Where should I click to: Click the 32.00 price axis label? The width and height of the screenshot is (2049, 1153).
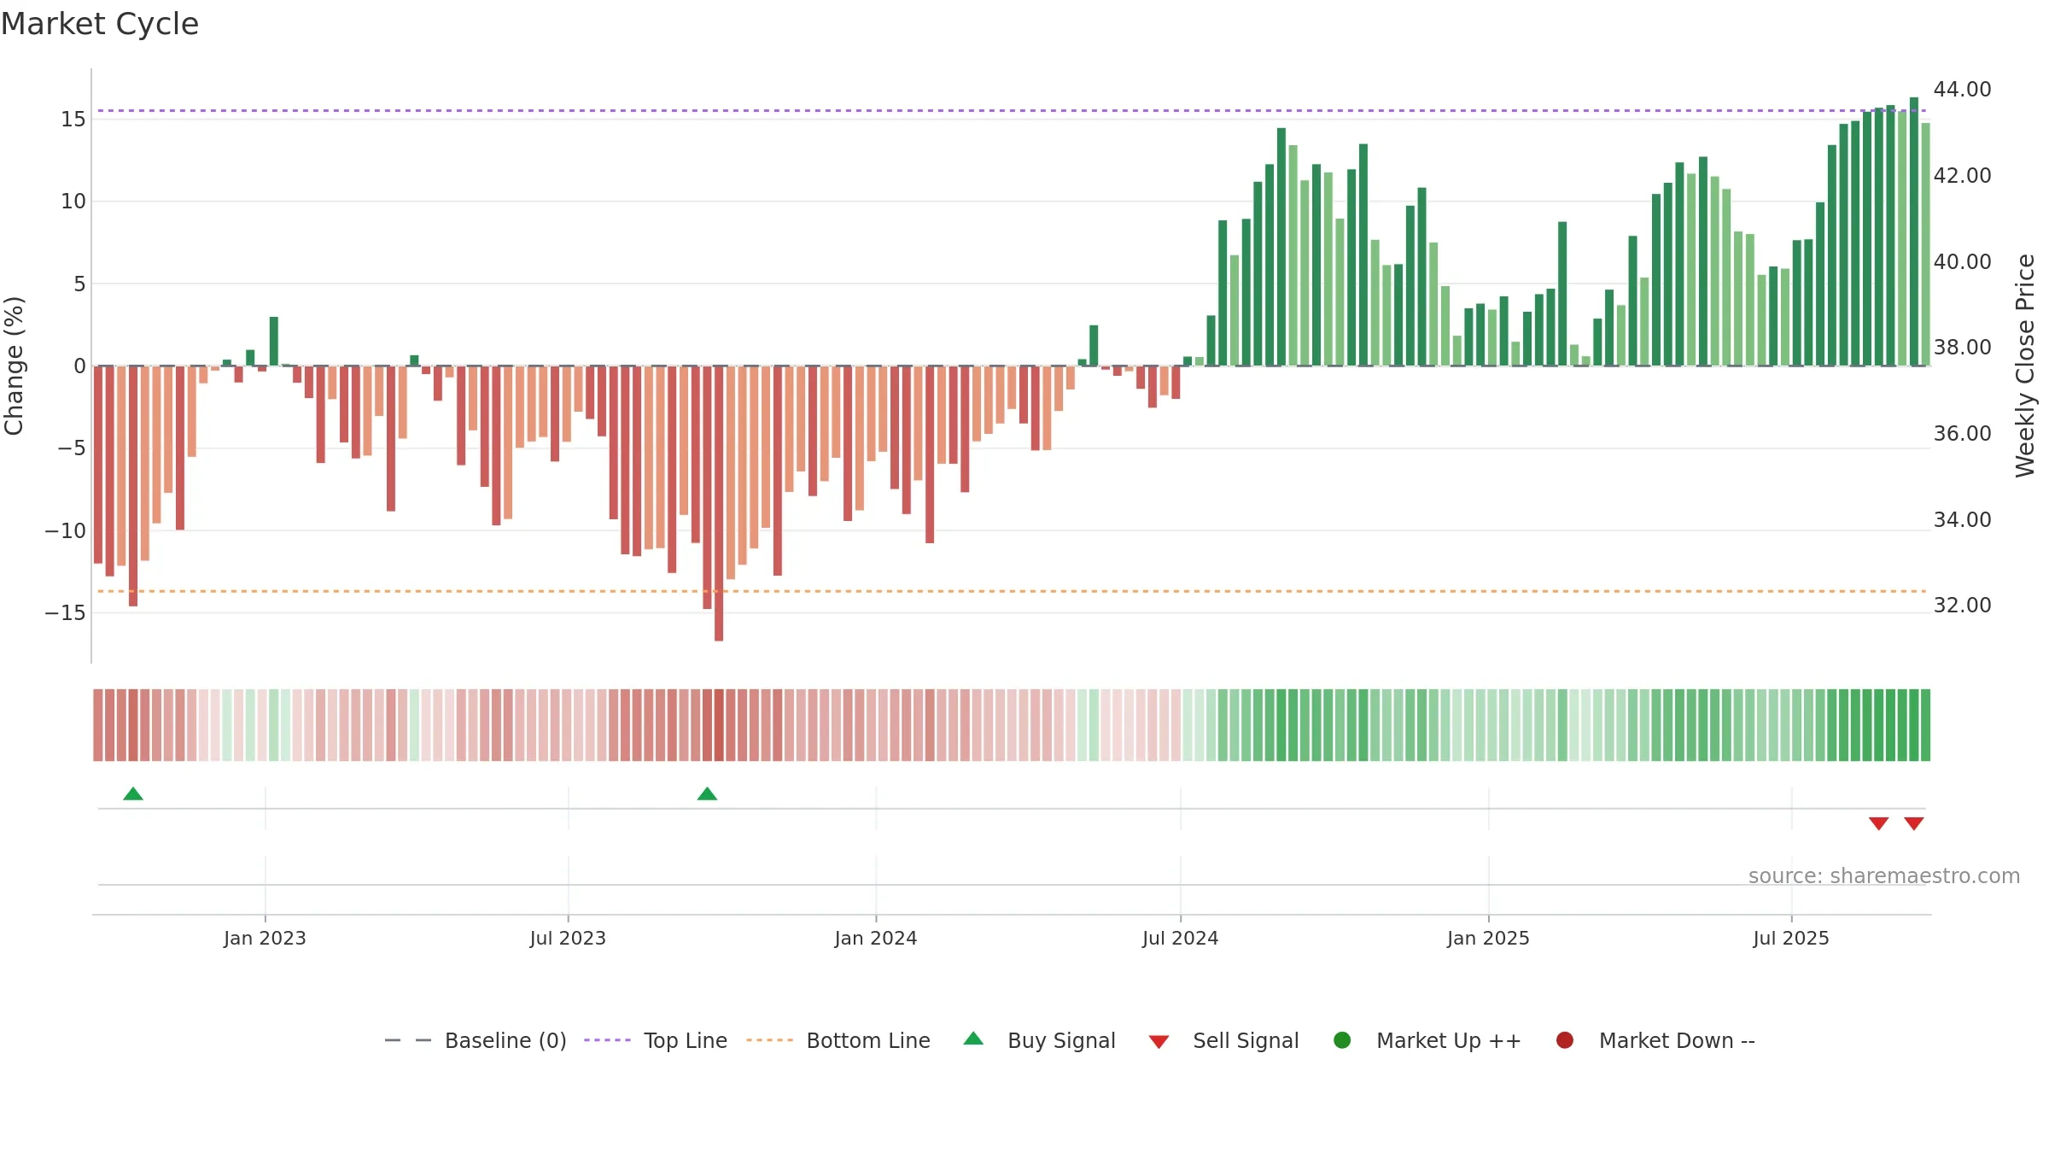[1962, 605]
